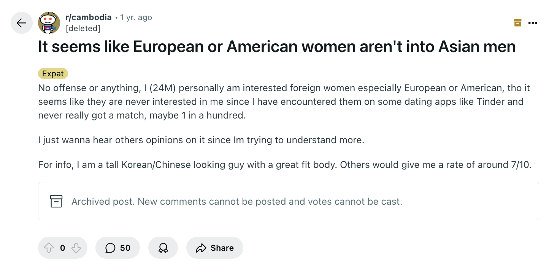Viewport: 549px width, 272px height.
Task: Click the post title about Asian men
Action: point(277,47)
